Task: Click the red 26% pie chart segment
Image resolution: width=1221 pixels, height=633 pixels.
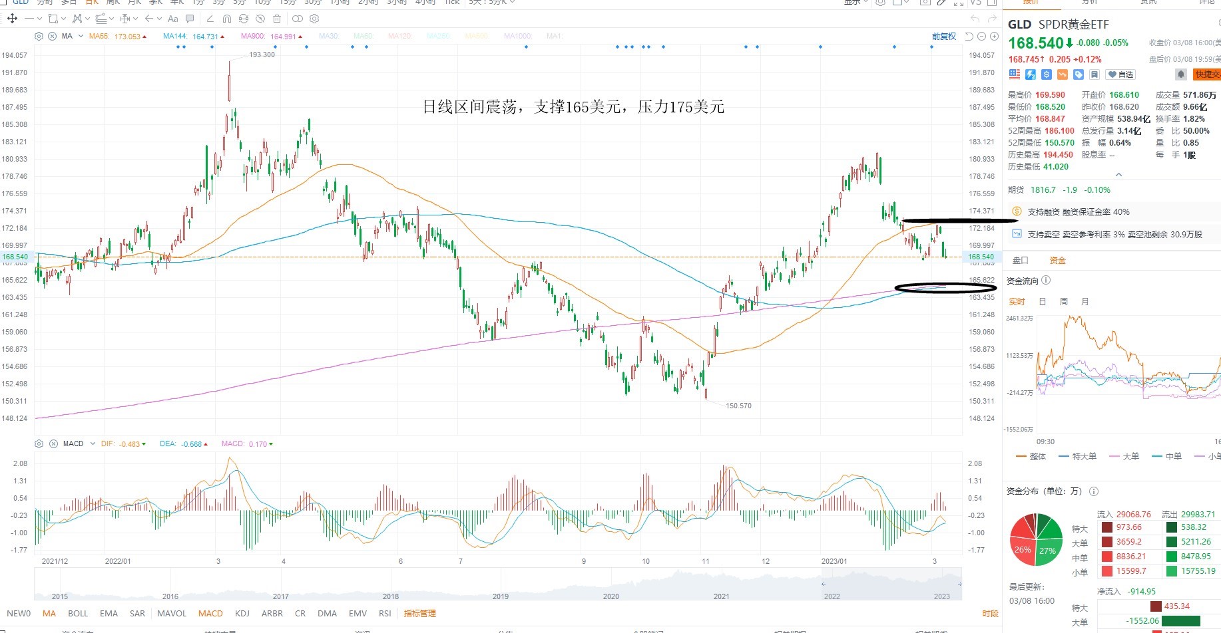Action: [1022, 550]
